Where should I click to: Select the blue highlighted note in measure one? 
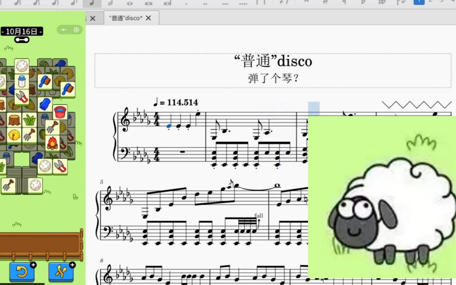click(x=169, y=126)
